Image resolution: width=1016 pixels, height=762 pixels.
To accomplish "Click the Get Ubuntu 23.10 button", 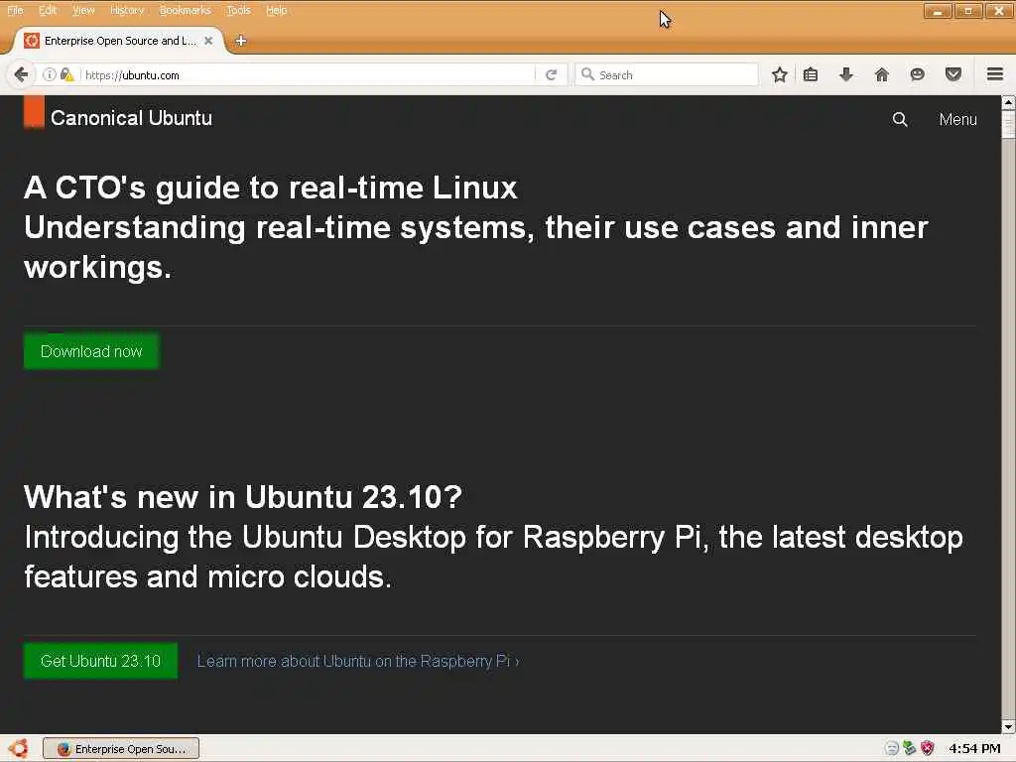I will [x=100, y=661].
